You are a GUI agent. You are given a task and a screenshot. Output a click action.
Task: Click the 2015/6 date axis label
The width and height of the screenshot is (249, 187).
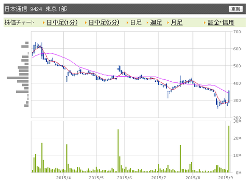[x=125, y=178]
